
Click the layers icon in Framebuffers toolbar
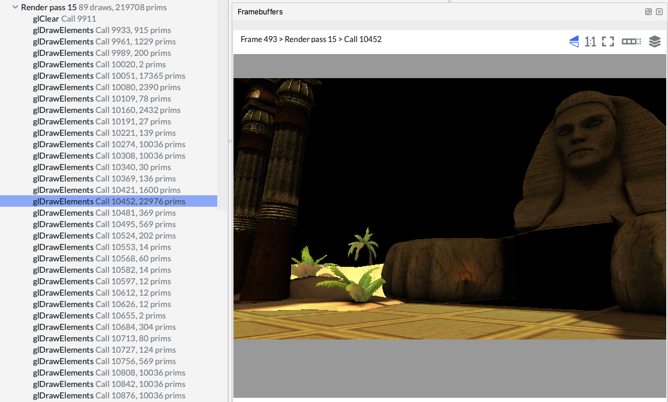pyautogui.click(x=654, y=41)
